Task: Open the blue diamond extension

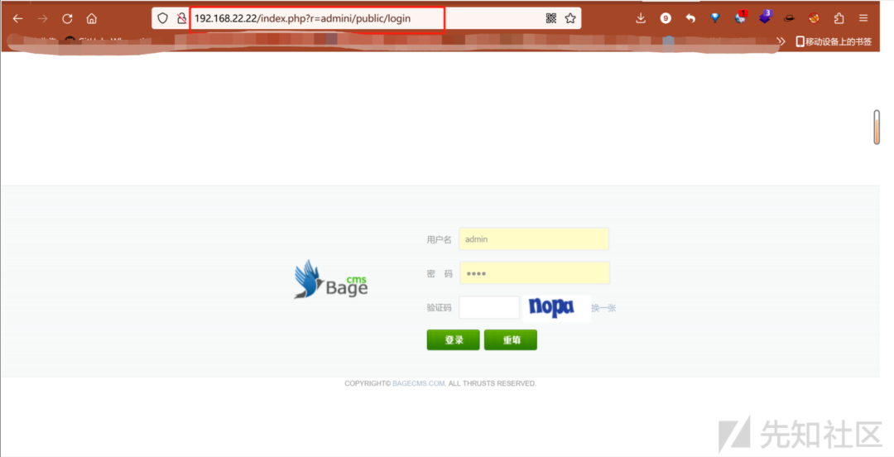Action: click(x=715, y=18)
